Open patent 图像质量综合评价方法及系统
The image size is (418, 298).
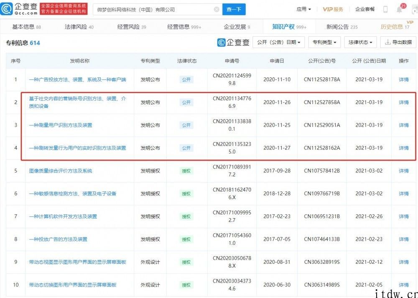coord(61,171)
